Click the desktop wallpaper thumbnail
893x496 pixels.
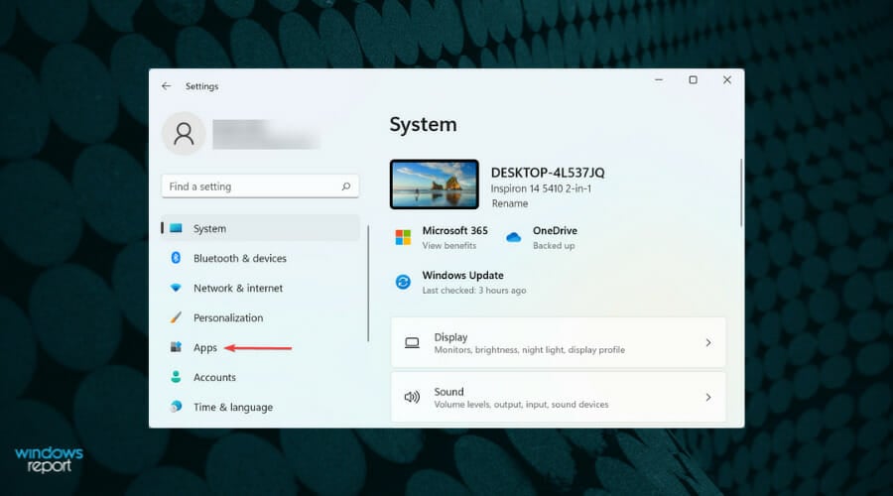click(434, 185)
